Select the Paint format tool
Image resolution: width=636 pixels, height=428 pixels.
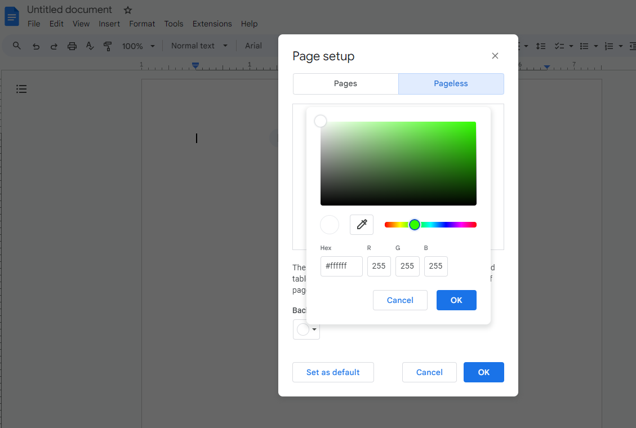pyautogui.click(x=108, y=46)
